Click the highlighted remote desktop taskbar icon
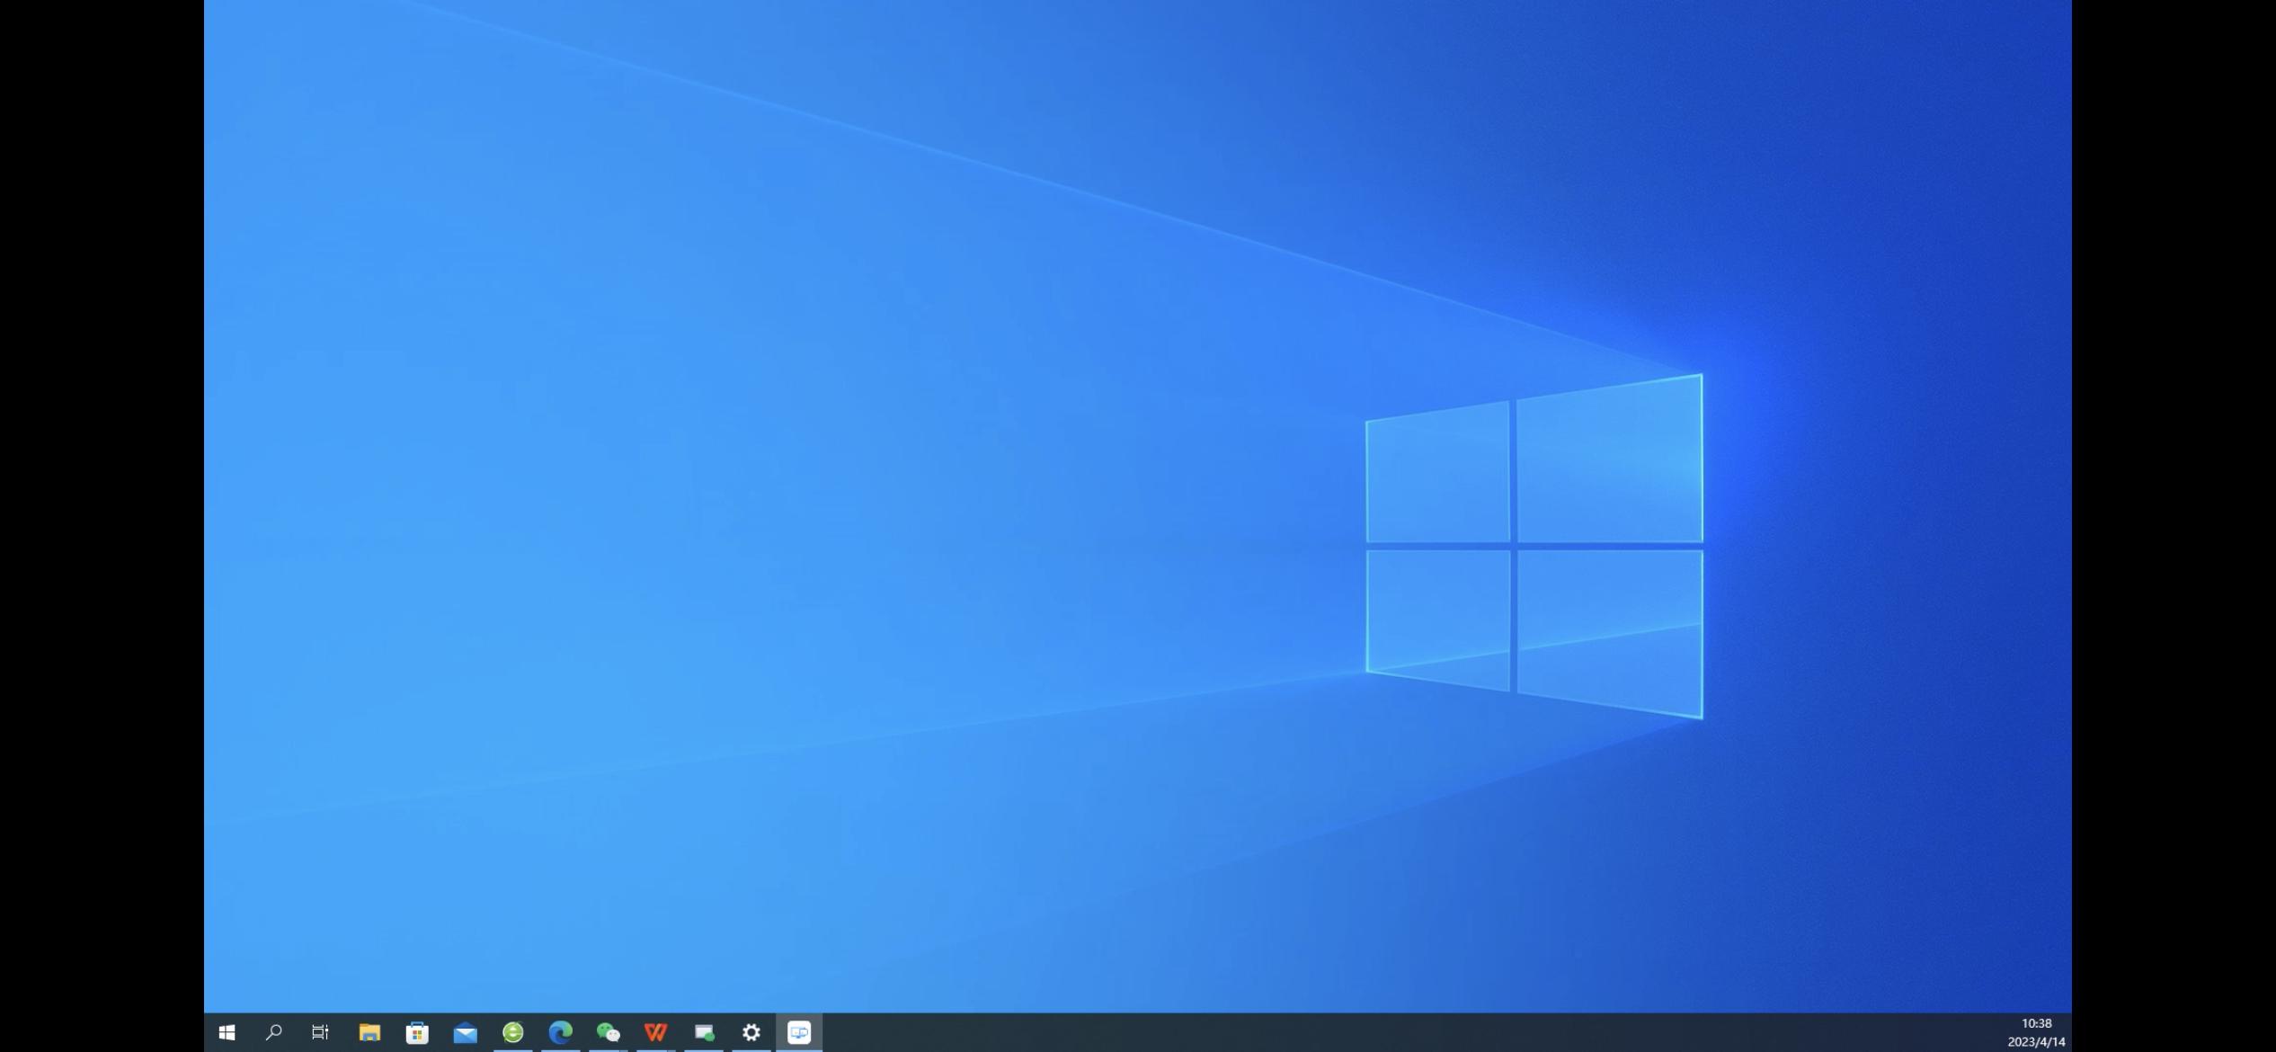The image size is (2276, 1052). tap(799, 1032)
